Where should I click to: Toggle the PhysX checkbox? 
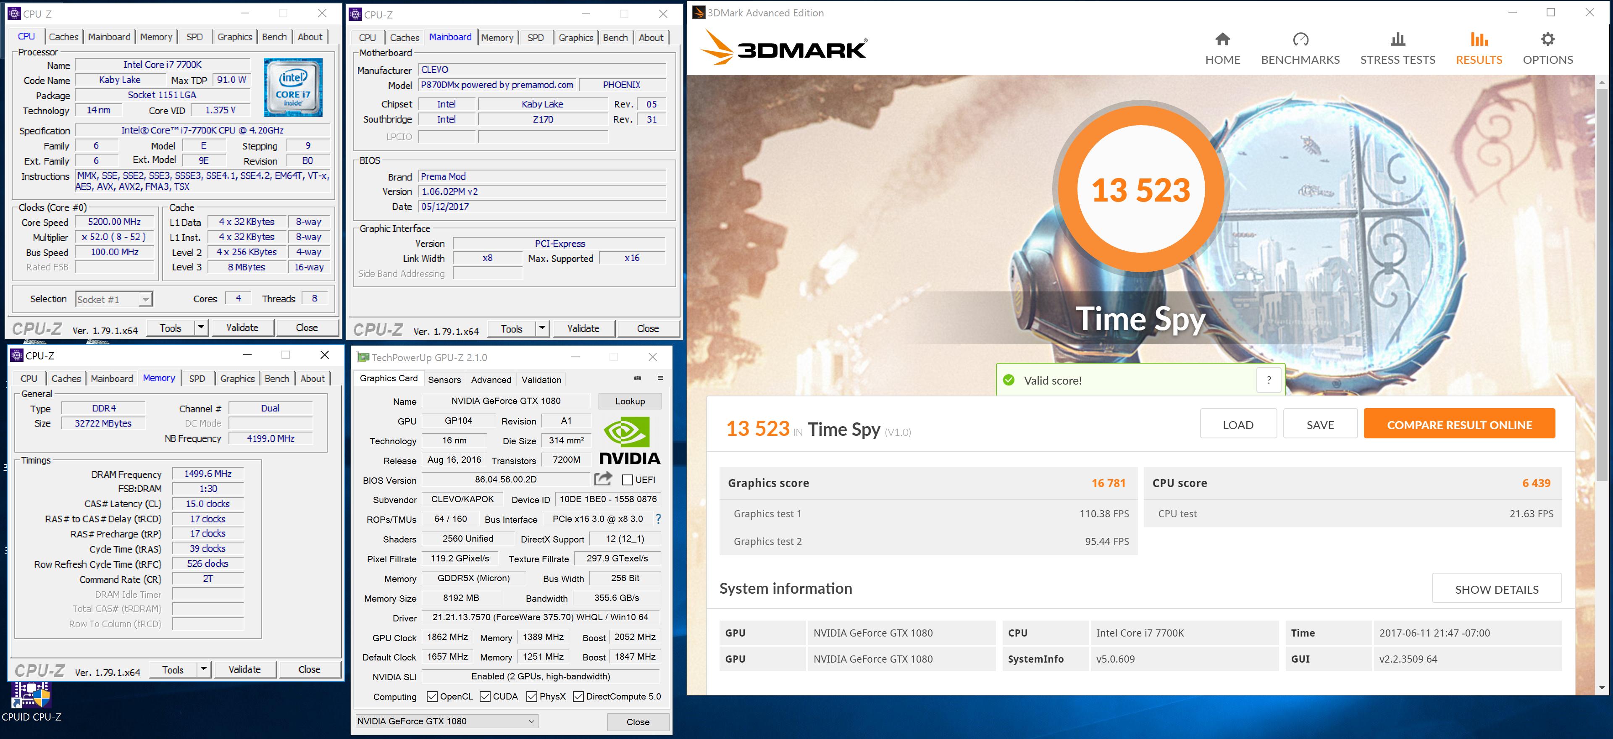click(x=532, y=697)
